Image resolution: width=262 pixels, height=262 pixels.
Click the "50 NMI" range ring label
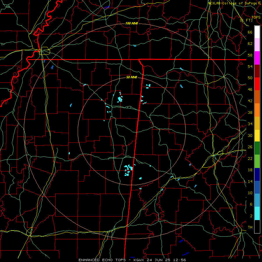[132, 77]
